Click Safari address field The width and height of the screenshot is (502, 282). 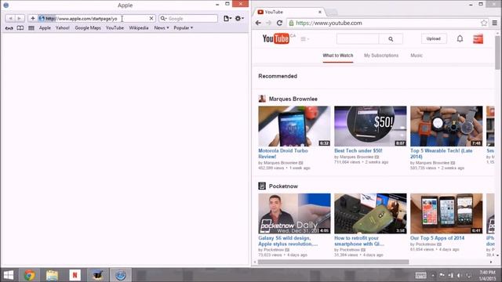(96, 19)
